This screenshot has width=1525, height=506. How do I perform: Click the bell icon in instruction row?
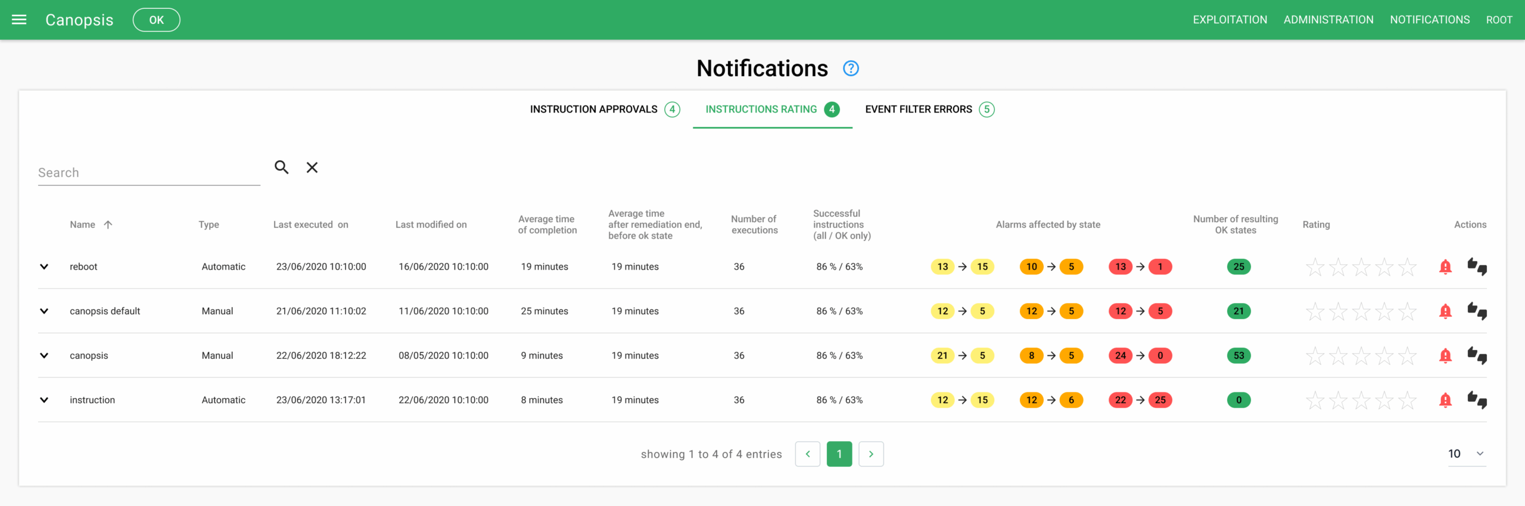coord(1445,400)
